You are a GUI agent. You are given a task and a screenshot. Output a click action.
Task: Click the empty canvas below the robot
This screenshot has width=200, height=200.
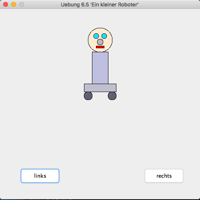click(x=100, y=130)
